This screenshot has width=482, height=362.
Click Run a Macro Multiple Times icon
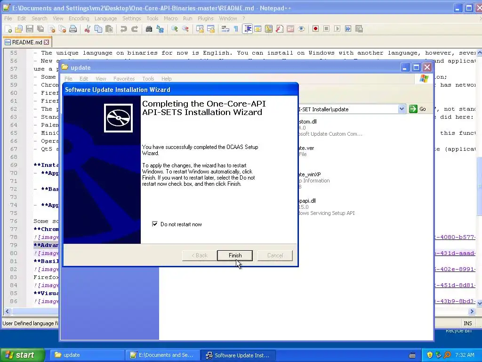click(x=348, y=29)
